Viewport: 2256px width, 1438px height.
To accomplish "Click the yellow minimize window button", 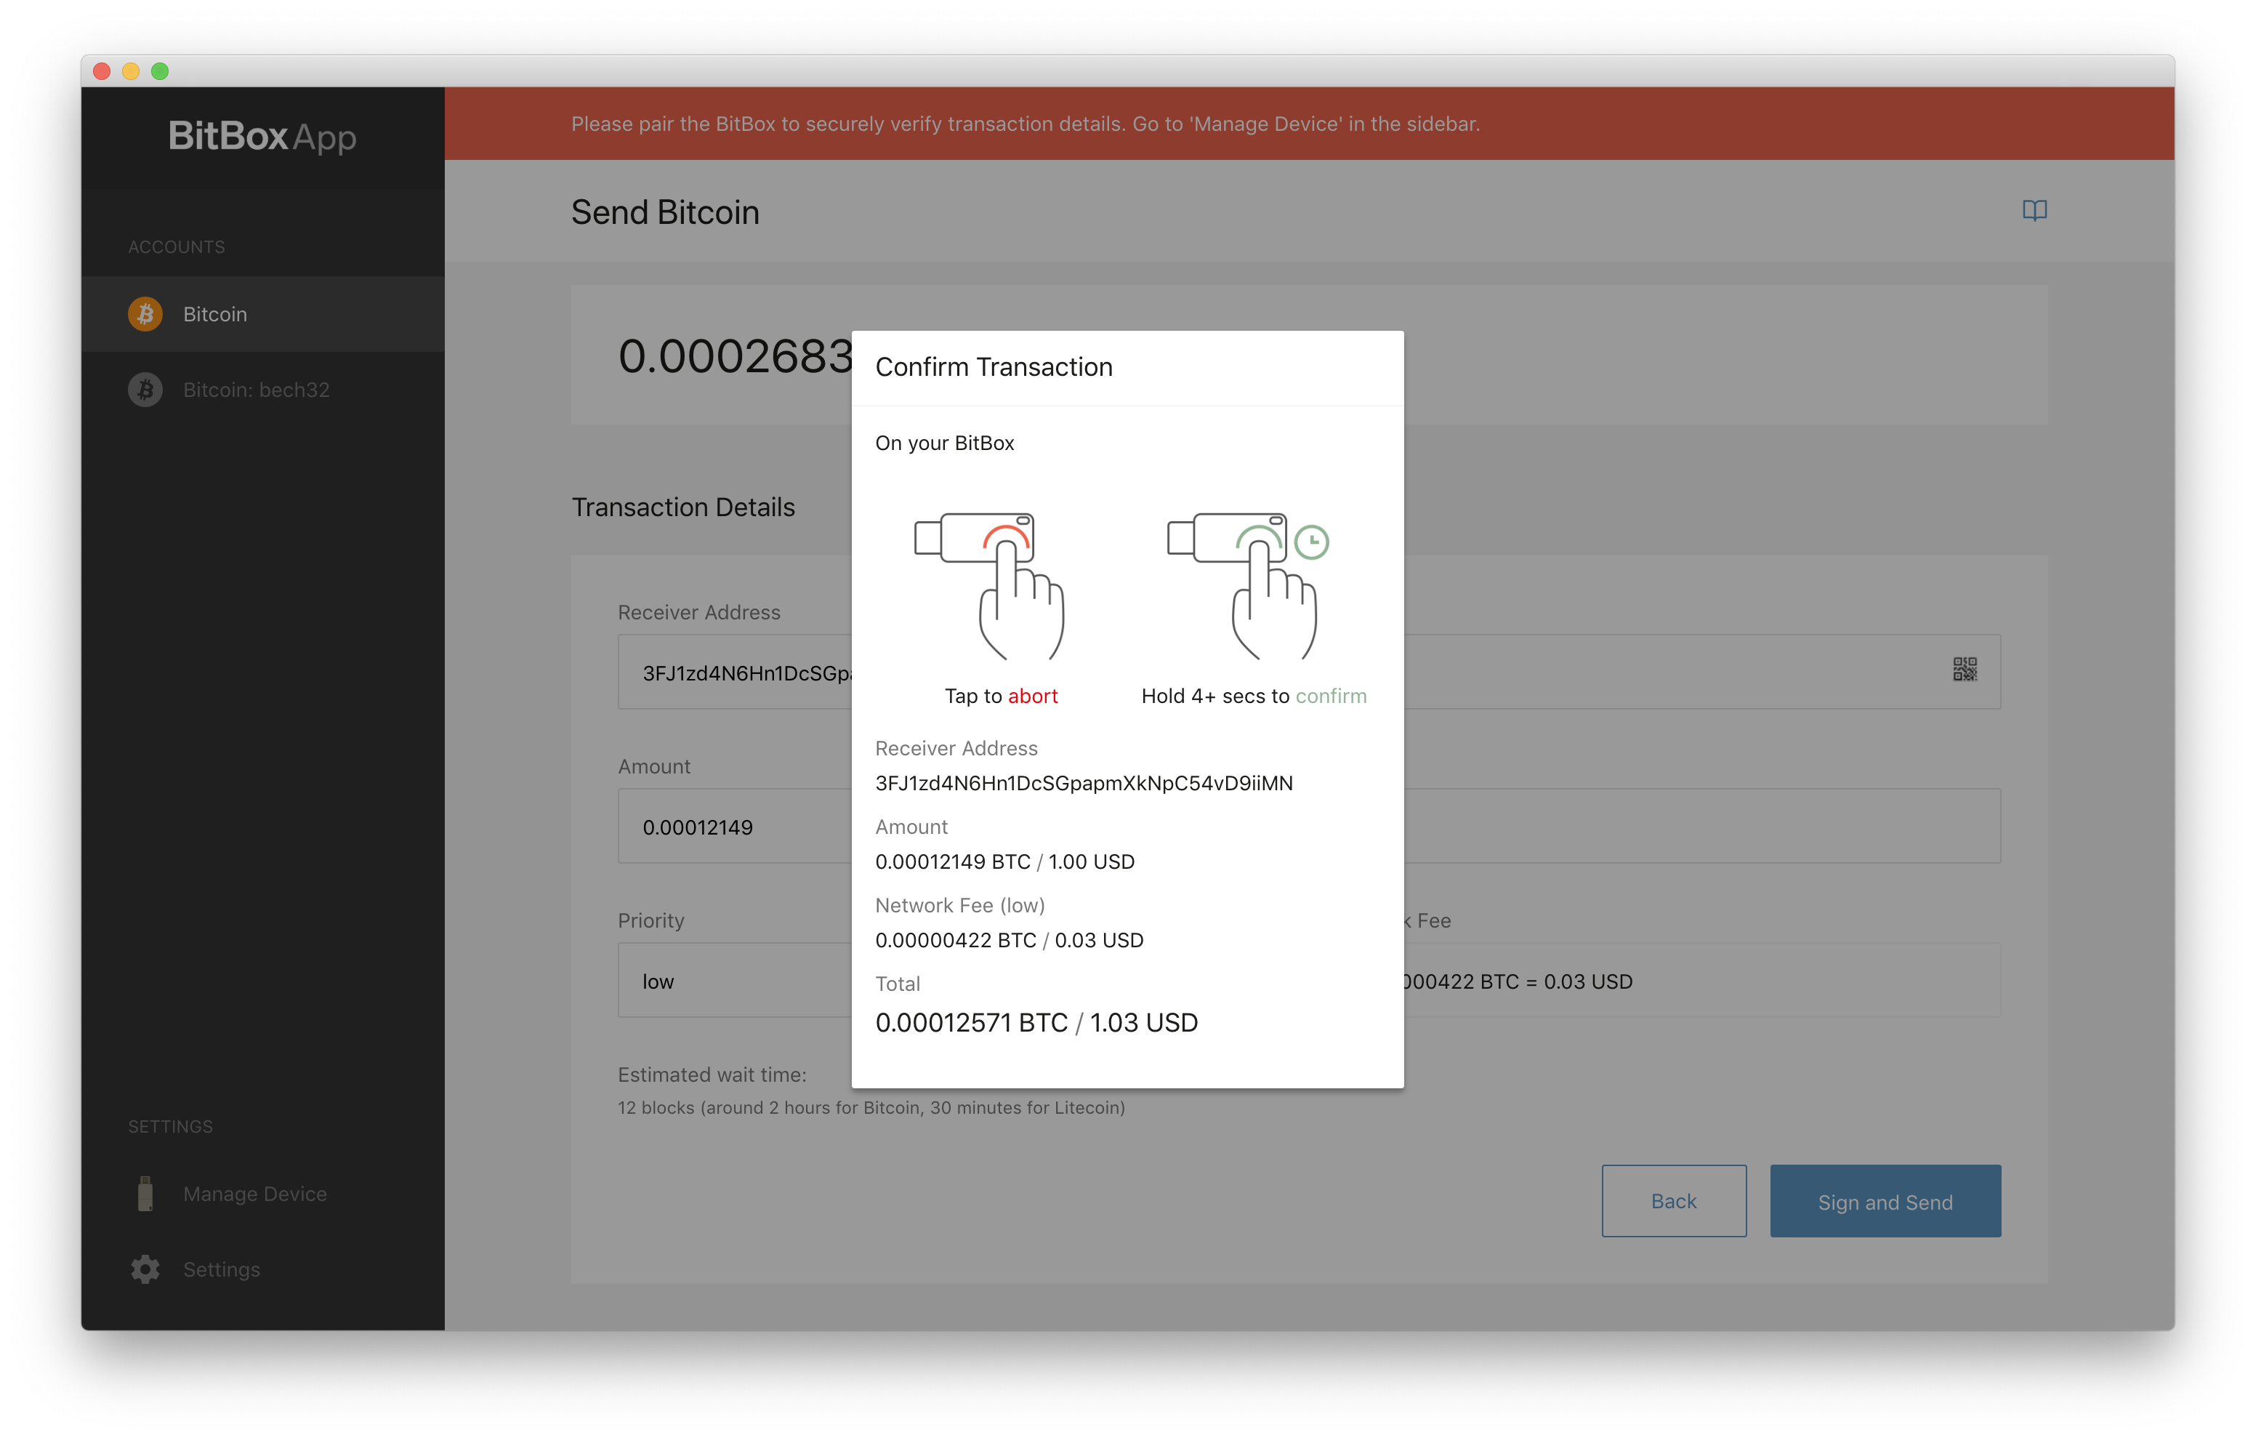I will [x=131, y=71].
